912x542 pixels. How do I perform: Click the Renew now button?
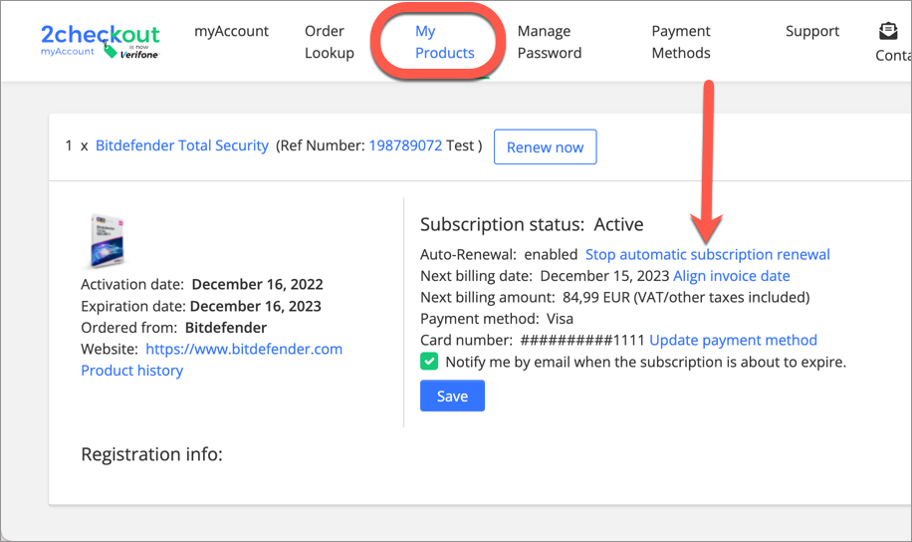coord(545,146)
